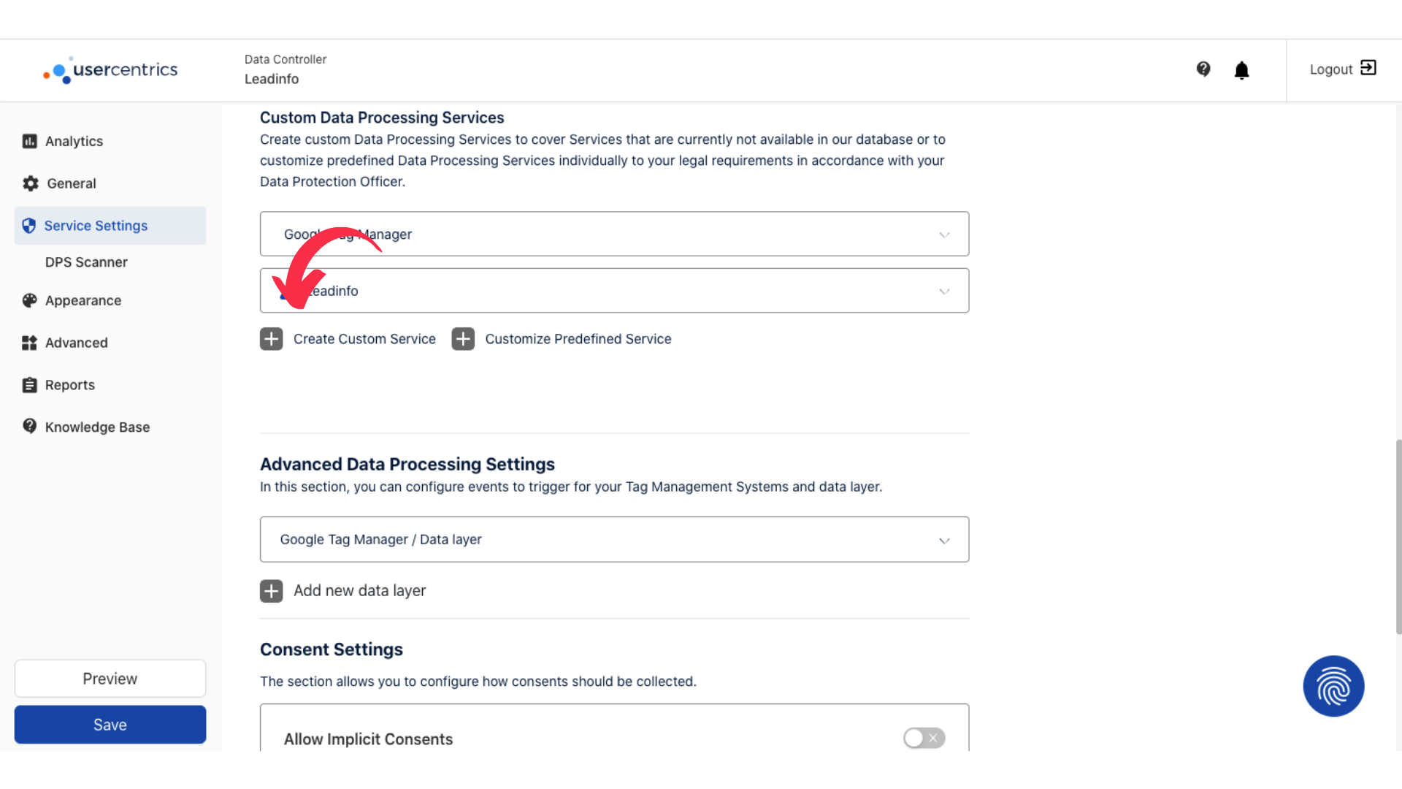1402x789 pixels.
Task: Click the Allow Implicit Consents label
Action: (368, 739)
